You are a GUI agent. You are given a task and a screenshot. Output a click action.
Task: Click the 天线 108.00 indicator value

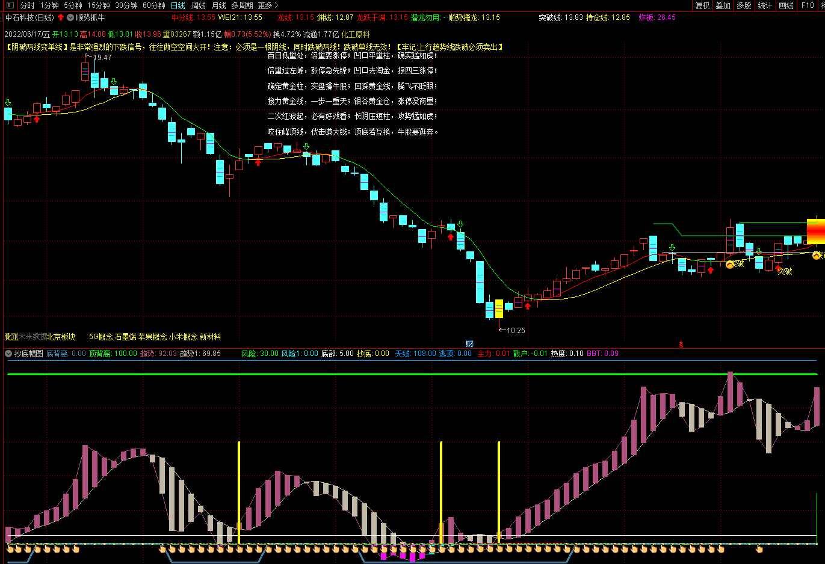point(415,354)
